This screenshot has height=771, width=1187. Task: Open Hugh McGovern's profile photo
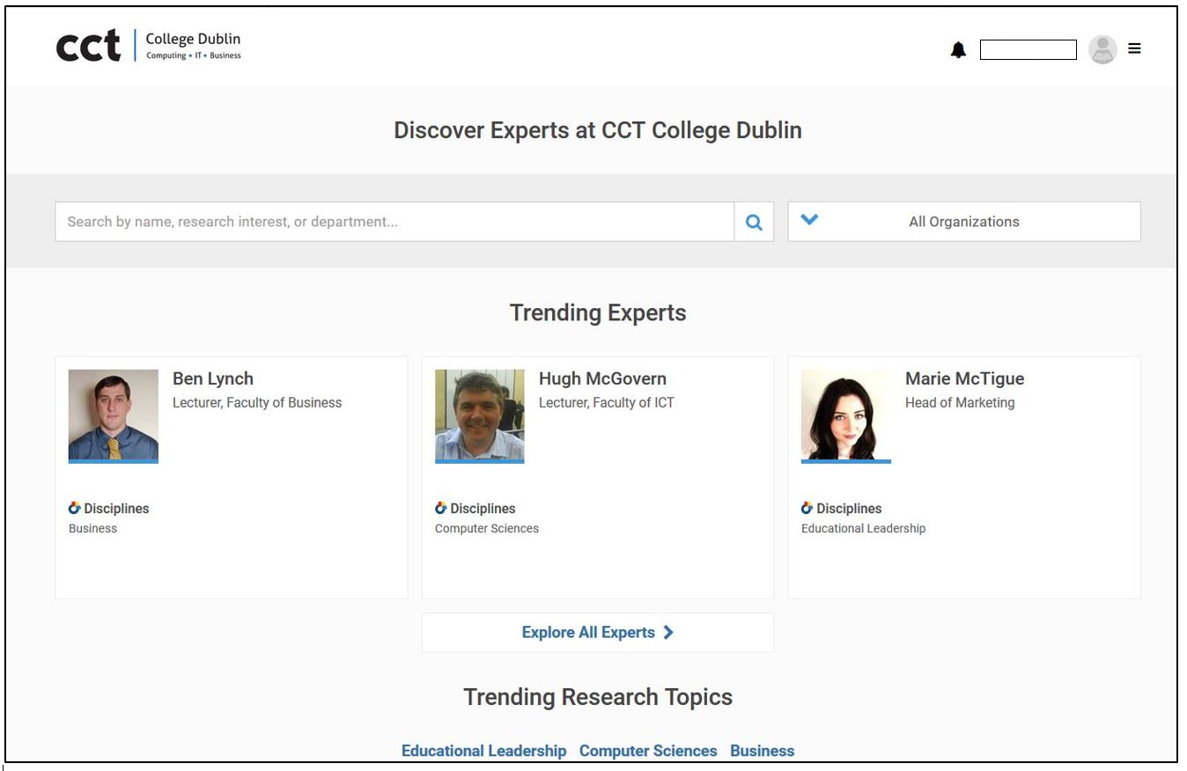[x=480, y=415]
